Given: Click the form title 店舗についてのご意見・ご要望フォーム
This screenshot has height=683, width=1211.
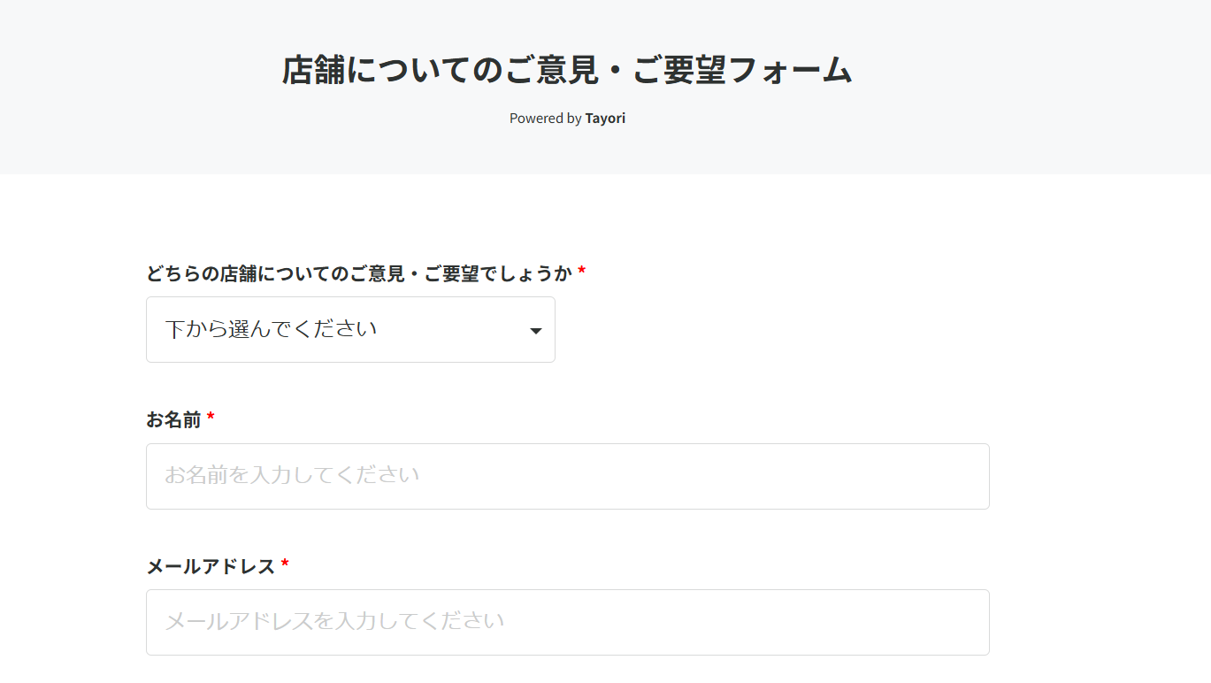Looking at the screenshot, I should click(566, 70).
